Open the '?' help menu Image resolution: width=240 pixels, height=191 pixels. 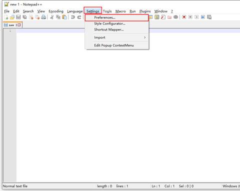tap(172, 11)
